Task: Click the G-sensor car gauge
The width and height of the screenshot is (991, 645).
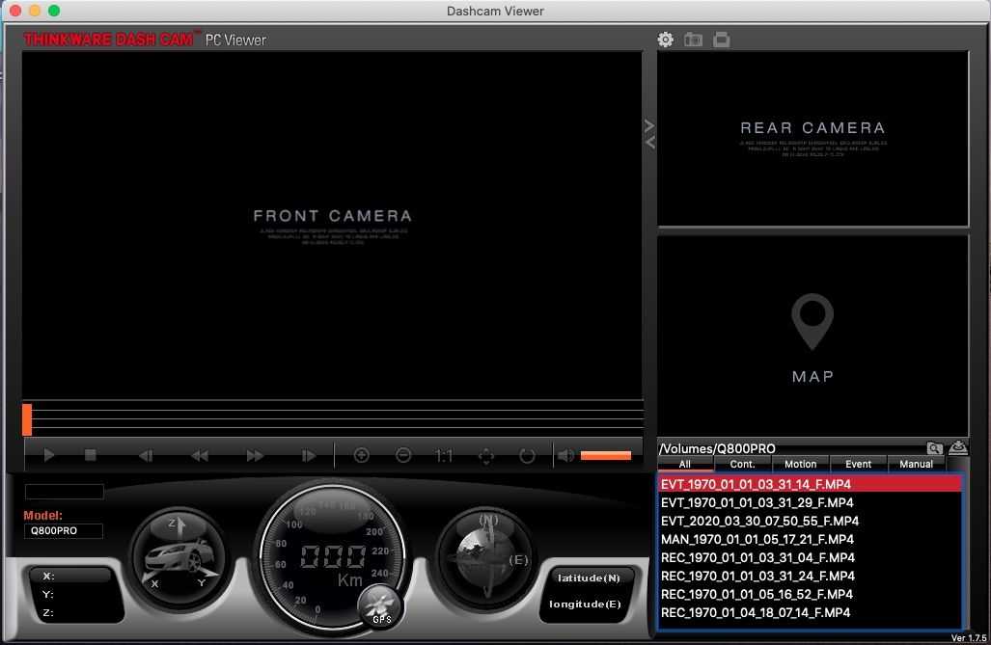Action: [179, 557]
